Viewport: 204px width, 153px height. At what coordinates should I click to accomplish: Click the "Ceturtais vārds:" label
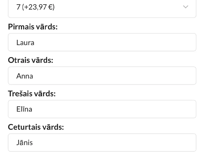coord(36,127)
